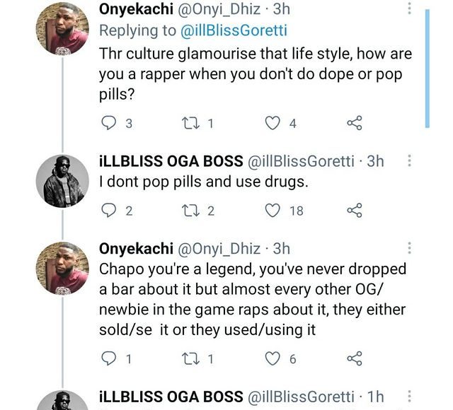The image size is (453, 410).
Task: Like Onyekachi's tweet with 4 likes
Action: [273, 124]
